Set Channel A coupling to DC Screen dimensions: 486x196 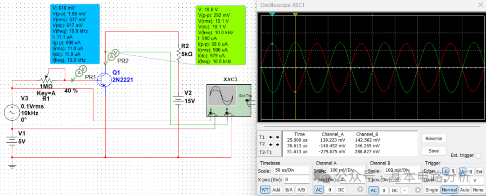[341, 190]
